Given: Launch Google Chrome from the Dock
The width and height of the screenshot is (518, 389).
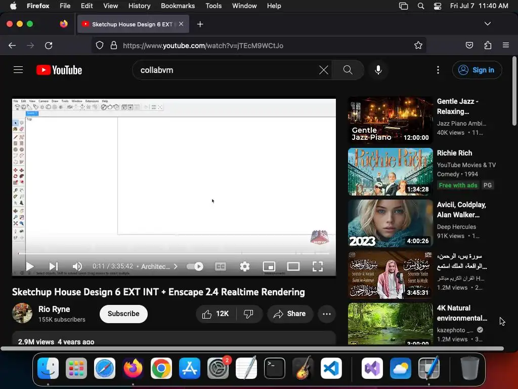Looking at the screenshot, I should pos(161,368).
